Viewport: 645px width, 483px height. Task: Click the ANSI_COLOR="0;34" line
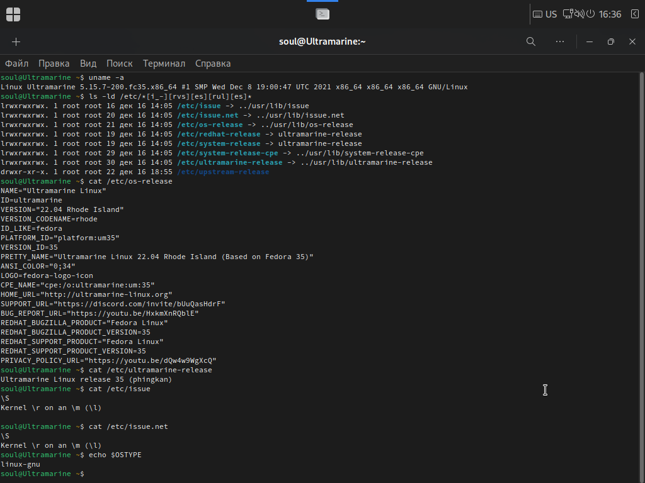click(38, 267)
